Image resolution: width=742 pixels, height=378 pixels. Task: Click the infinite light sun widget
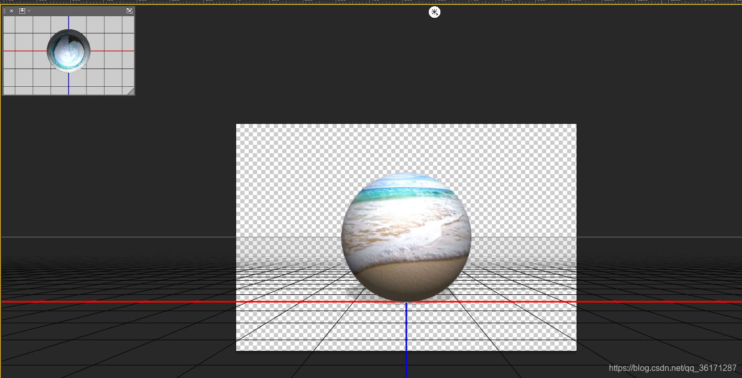435,12
